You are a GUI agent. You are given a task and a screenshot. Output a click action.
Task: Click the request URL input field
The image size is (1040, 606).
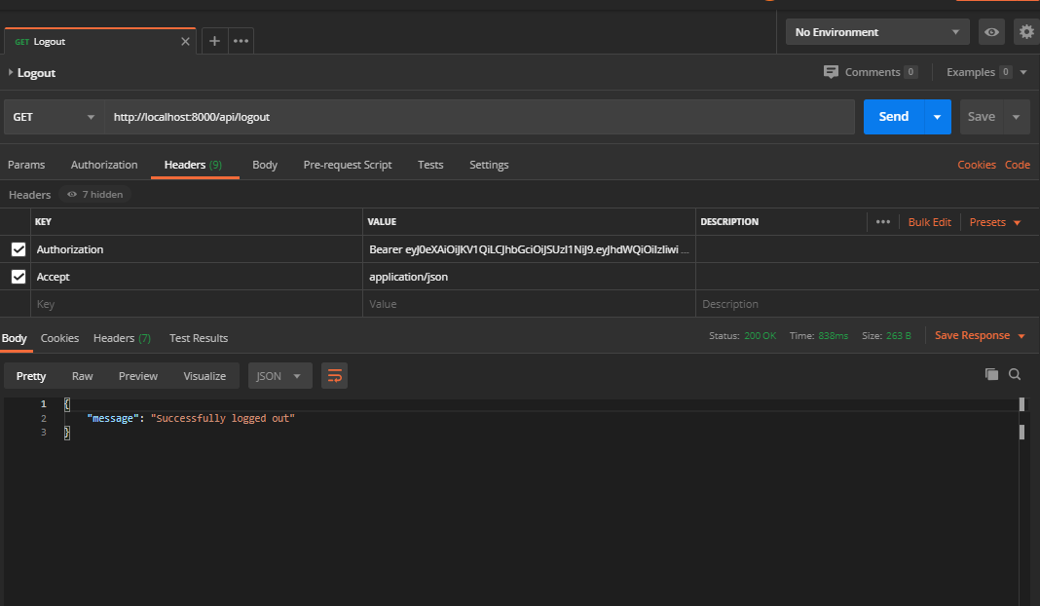pos(479,117)
